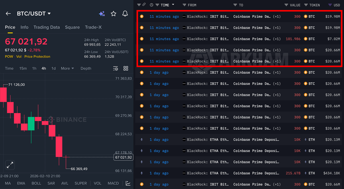Open the TO column filter icon
Viewport: 344px width, 189px height.
click(x=235, y=5)
